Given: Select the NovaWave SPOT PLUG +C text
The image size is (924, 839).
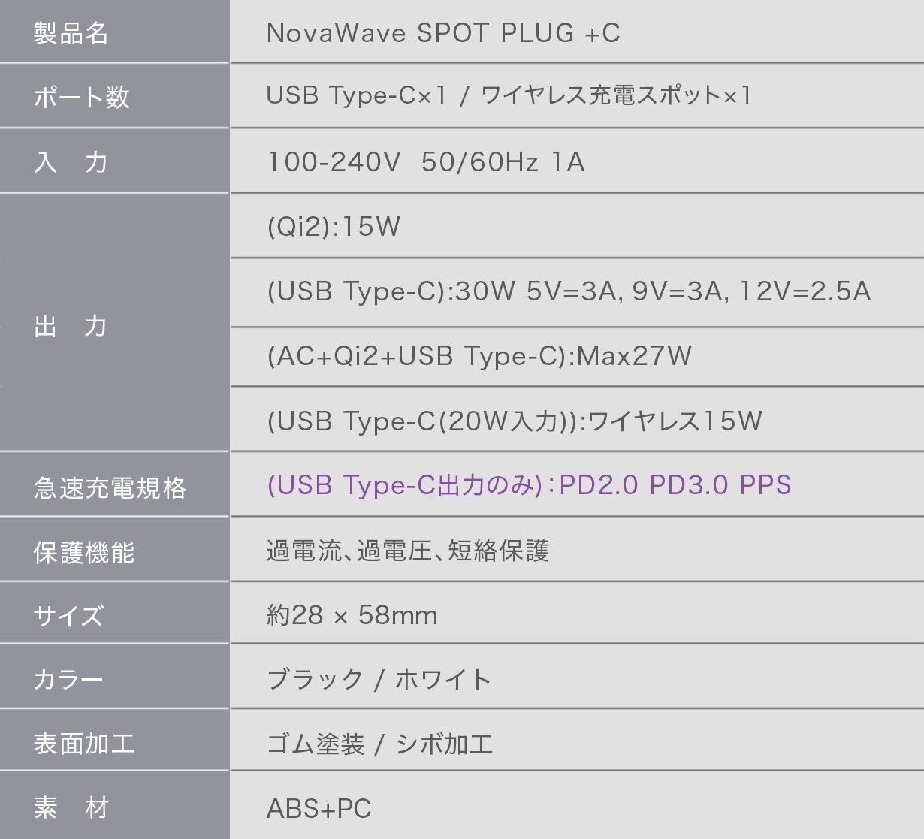Looking at the screenshot, I should coord(443,33).
